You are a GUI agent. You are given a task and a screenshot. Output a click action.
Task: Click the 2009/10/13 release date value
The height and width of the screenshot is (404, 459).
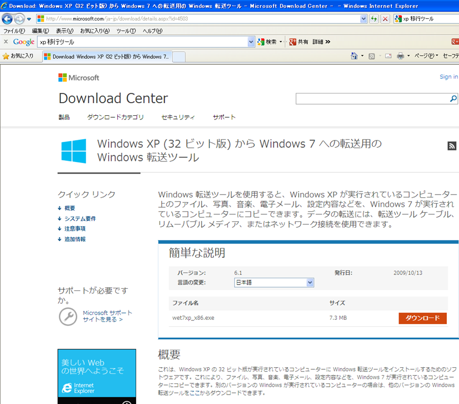pyautogui.click(x=408, y=272)
